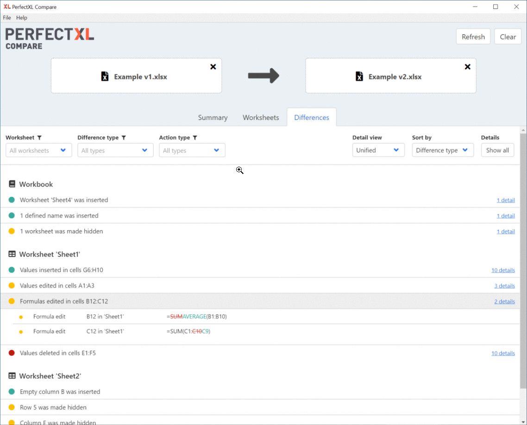Open 3 details link for cells A1:A3
This screenshot has width=527, height=425.
tap(504, 286)
